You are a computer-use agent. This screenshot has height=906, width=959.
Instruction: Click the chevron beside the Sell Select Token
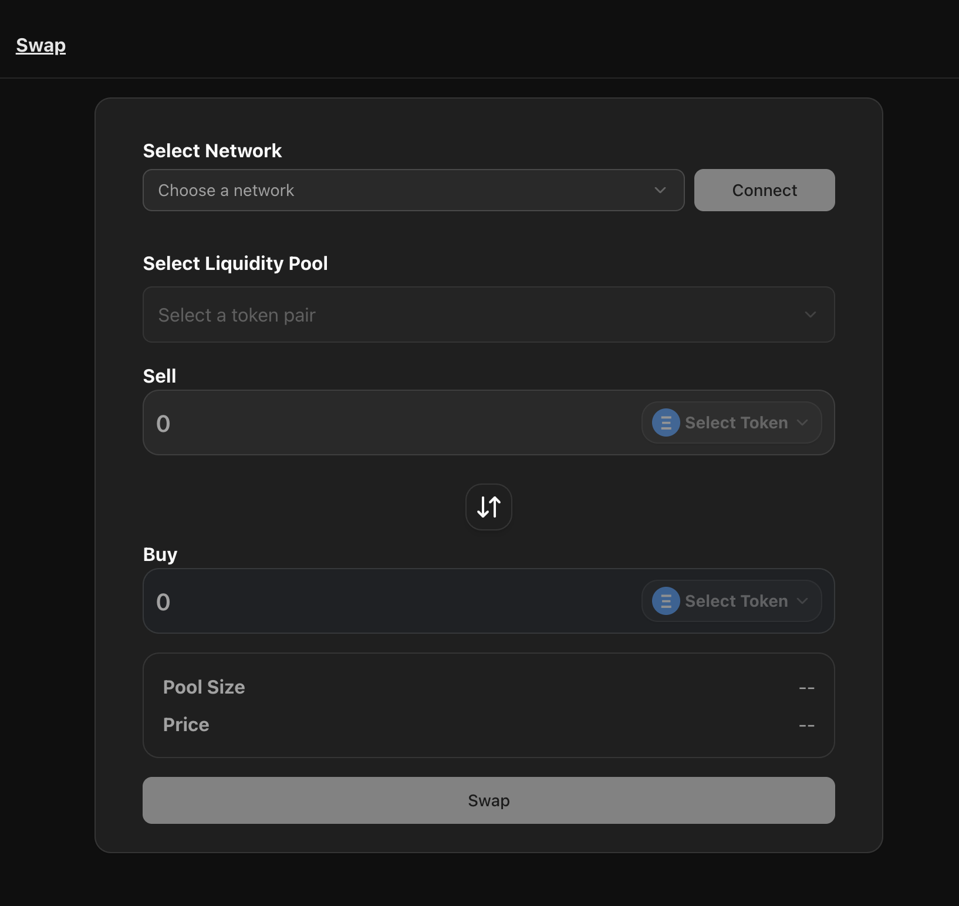tap(802, 422)
